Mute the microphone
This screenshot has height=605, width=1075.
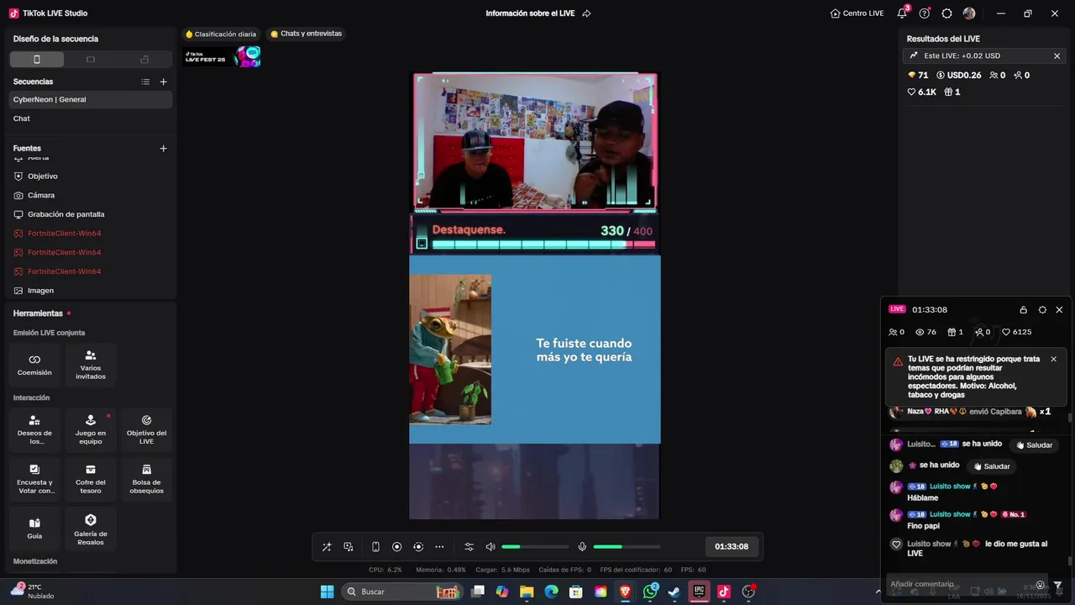tap(582, 547)
